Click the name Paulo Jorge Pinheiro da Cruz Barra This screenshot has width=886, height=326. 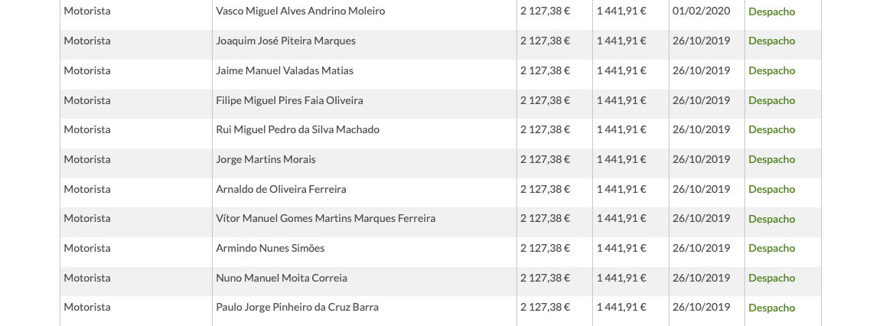coord(297,308)
